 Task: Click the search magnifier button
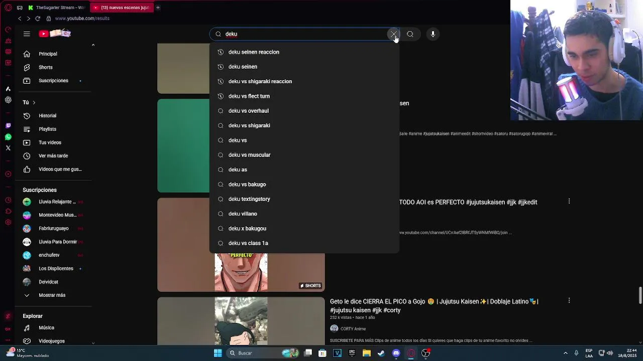[x=410, y=34]
